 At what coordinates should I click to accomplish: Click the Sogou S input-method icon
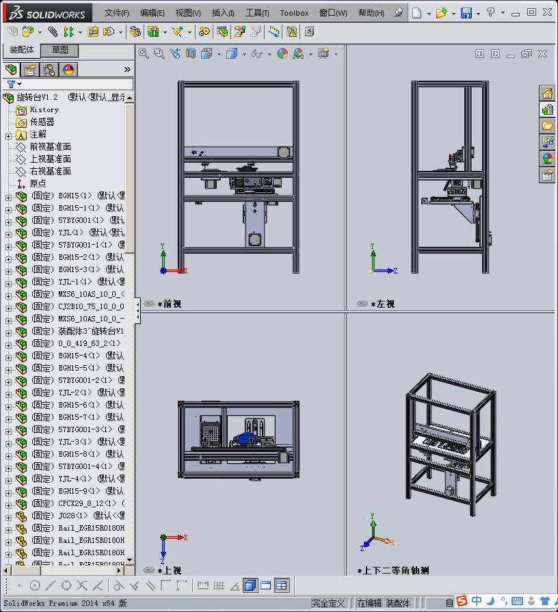462,601
